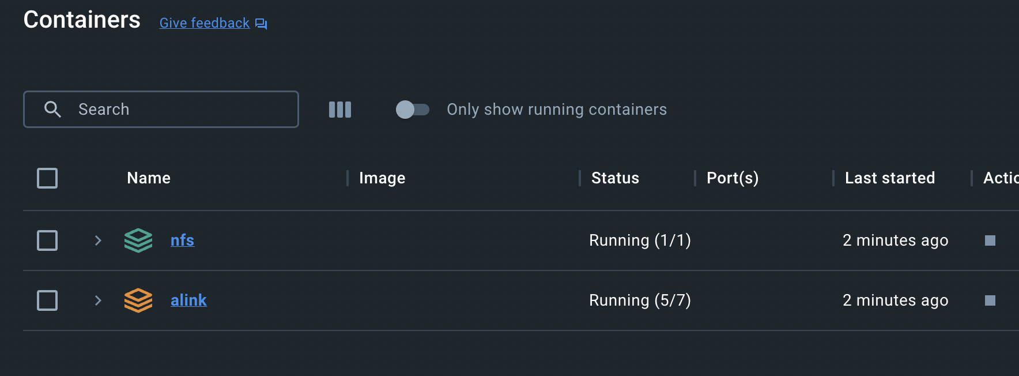The height and width of the screenshot is (376, 1019).
Task: Click the nfs stack layers icon
Action: coord(138,240)
